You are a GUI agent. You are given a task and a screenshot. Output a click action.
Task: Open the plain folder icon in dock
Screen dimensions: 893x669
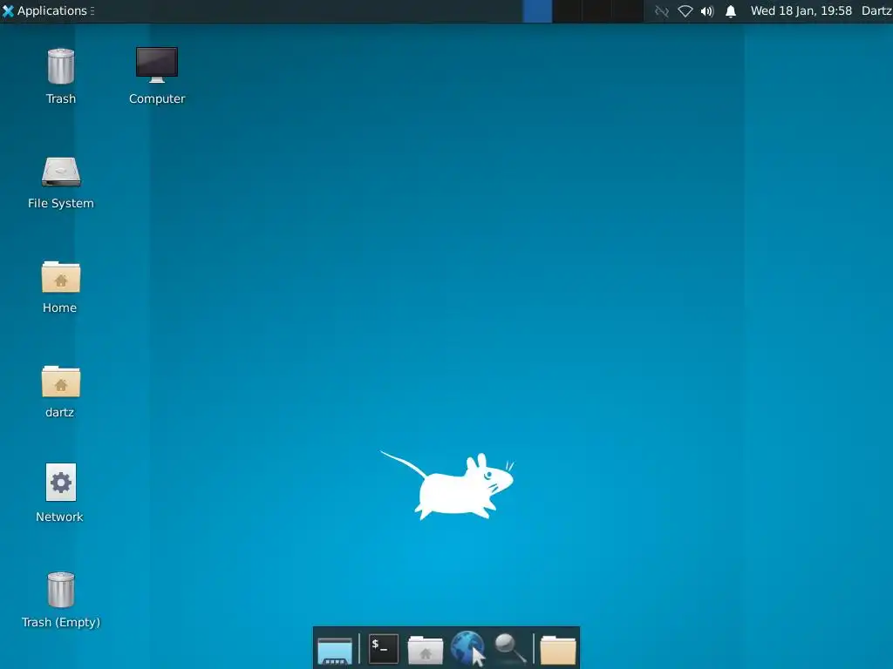(x=558, y=650)
